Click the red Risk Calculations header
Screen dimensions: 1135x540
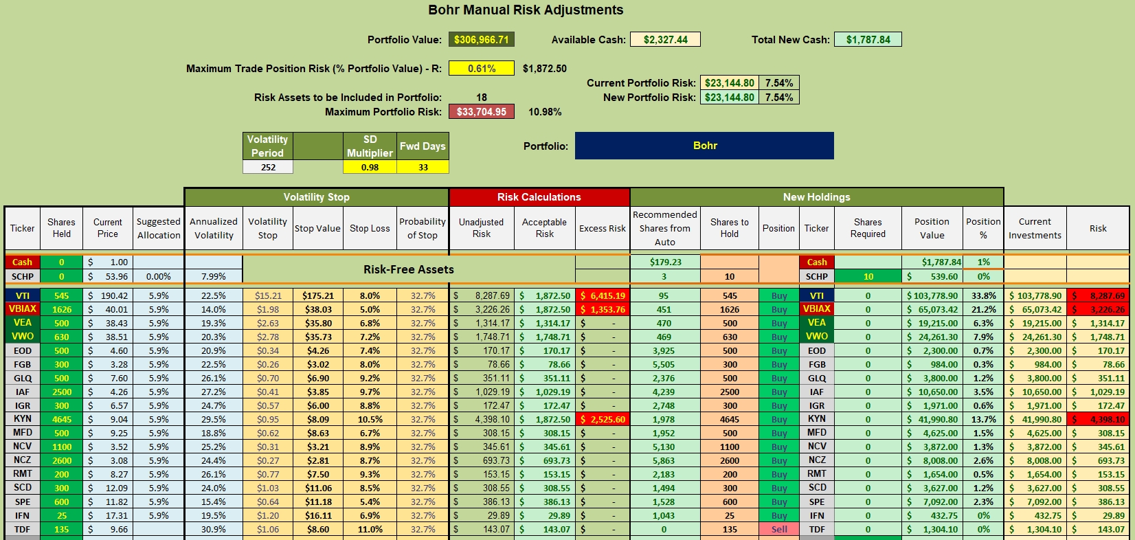click(539, 197)
